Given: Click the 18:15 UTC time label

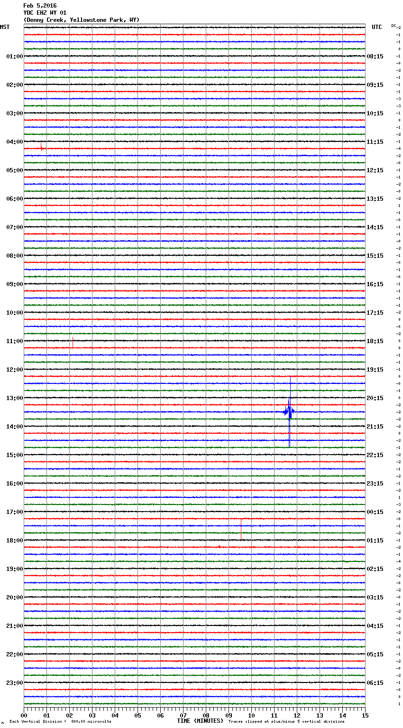Looking at the screenshot, I should [375, 341].
